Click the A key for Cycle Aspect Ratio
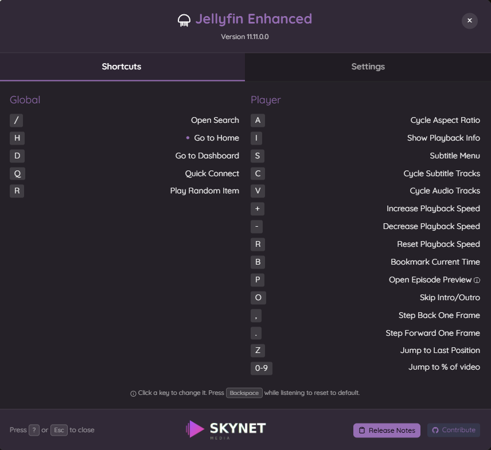 258,121
